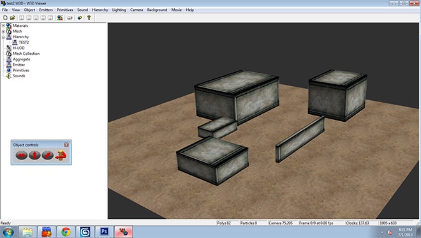Open the Camera menu
Image resolution: width=421 pixels, height=238 pixels.
(x=137, y=10)
